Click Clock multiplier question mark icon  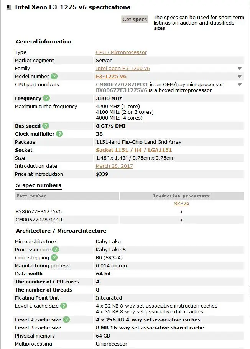click(x=59, y=134)
